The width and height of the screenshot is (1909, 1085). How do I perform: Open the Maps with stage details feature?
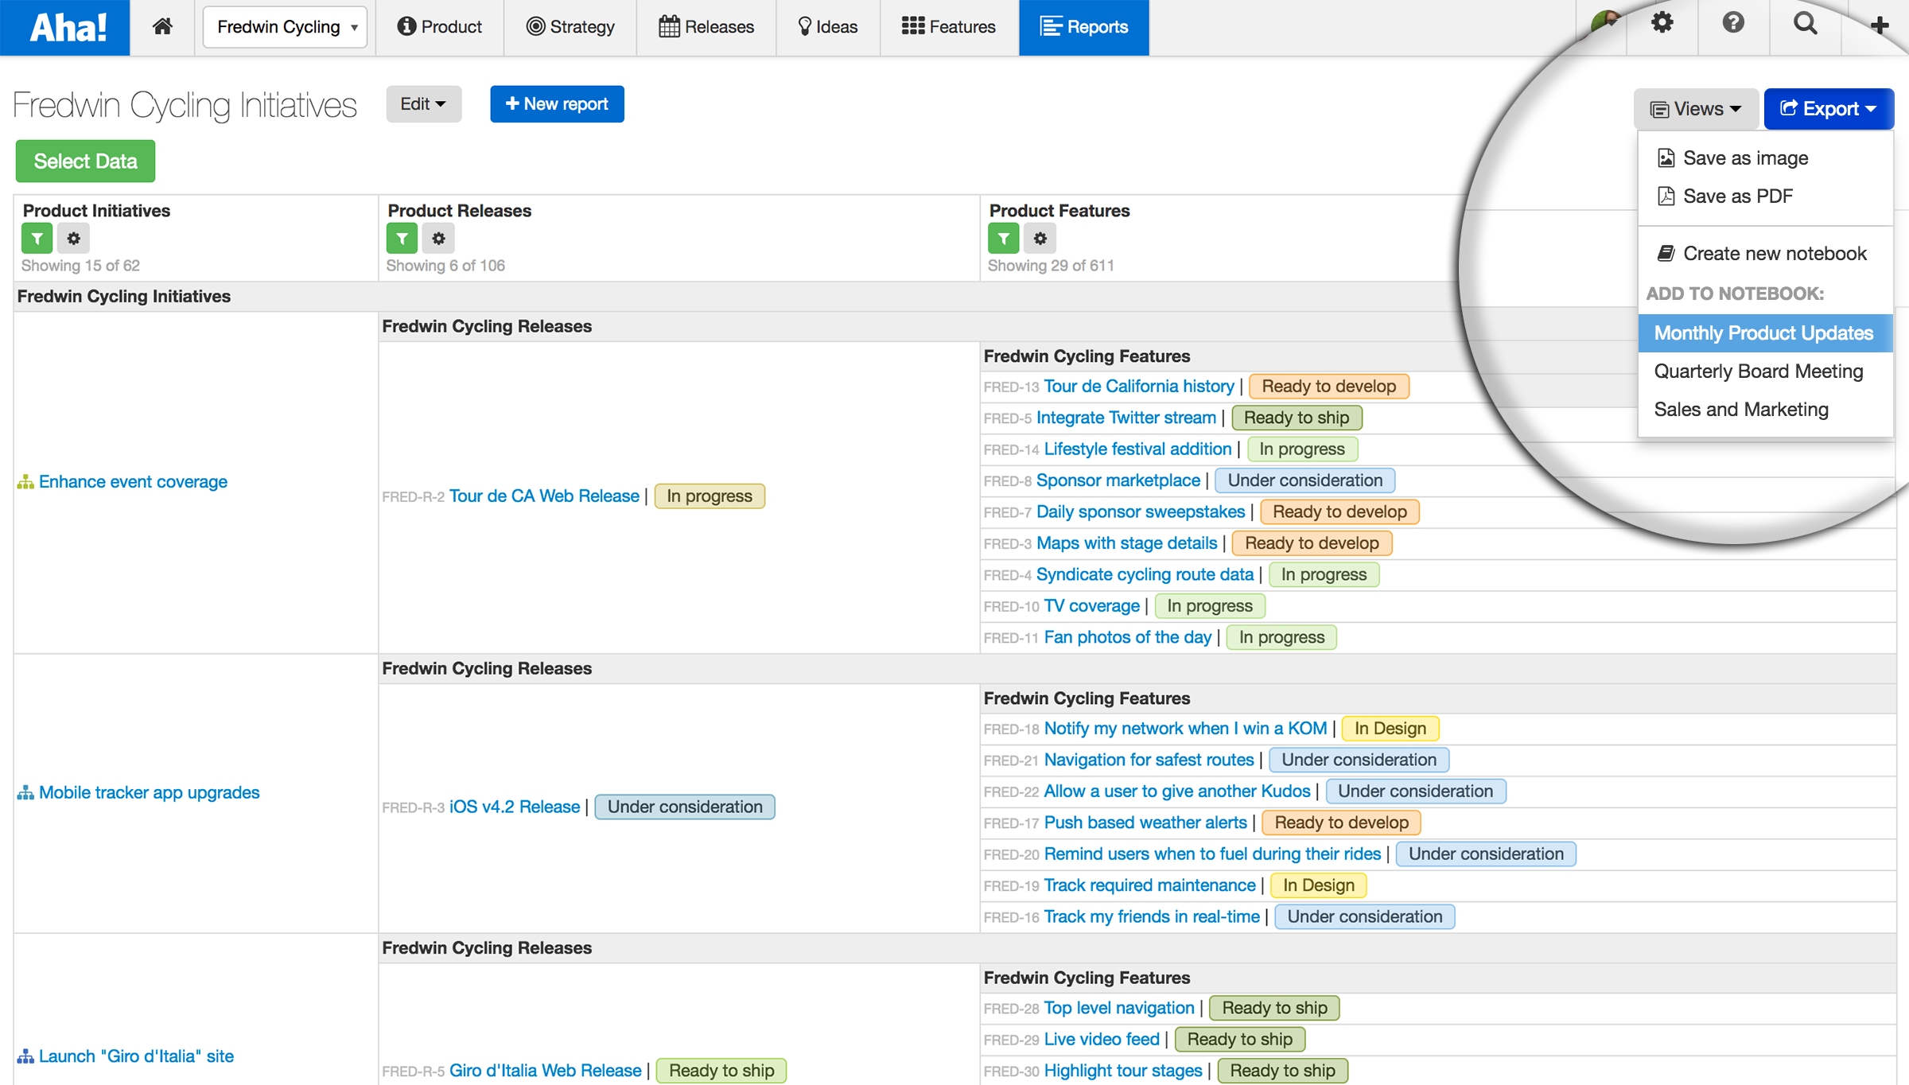[x=1126, y=543]
